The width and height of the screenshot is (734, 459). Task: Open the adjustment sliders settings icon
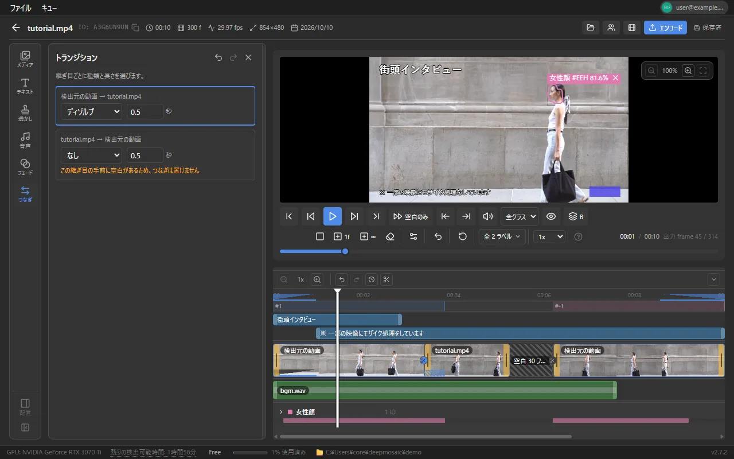coord(413,236)
